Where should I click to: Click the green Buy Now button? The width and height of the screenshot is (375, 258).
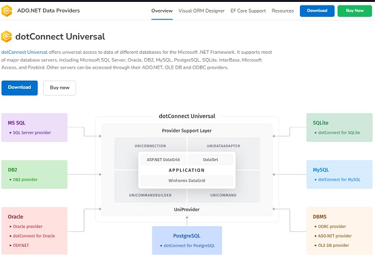[x=354, y=11]
